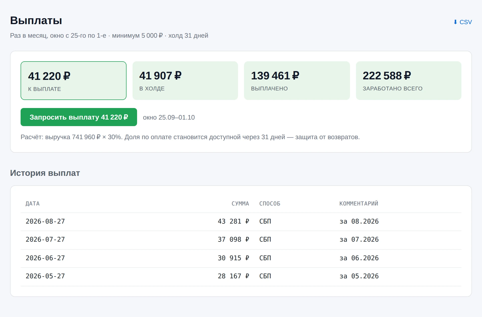482x317 pixels.
Task: Click the comment за 08.2026
Action: click(x=359, y=221)
